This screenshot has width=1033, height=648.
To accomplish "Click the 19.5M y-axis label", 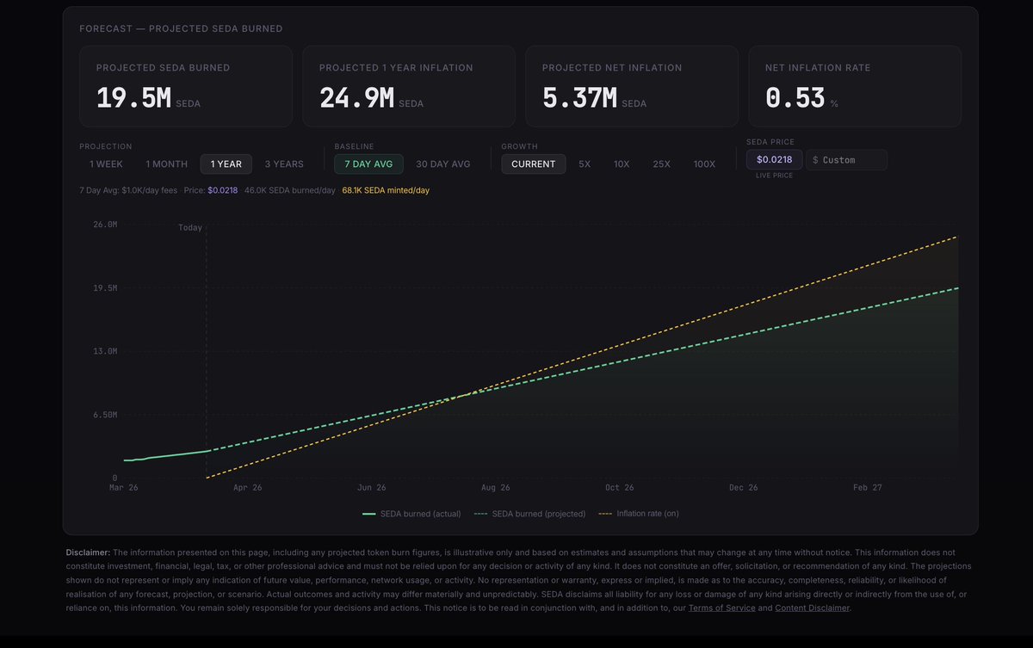I will (x=105, y=288).
